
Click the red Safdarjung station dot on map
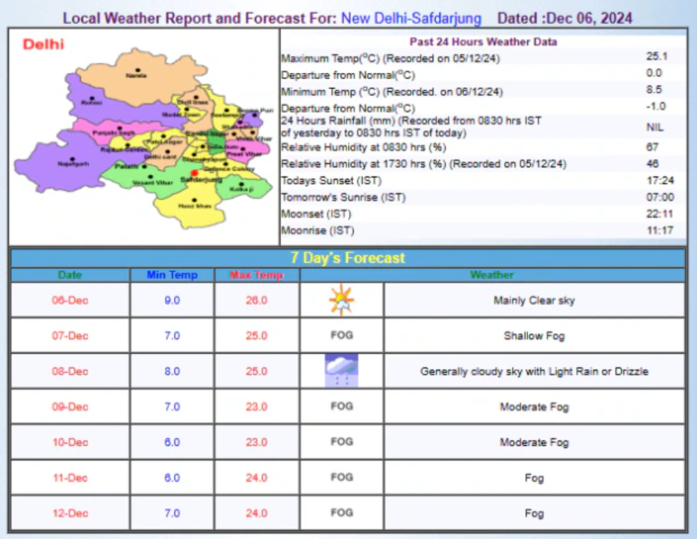click(194, 173)
